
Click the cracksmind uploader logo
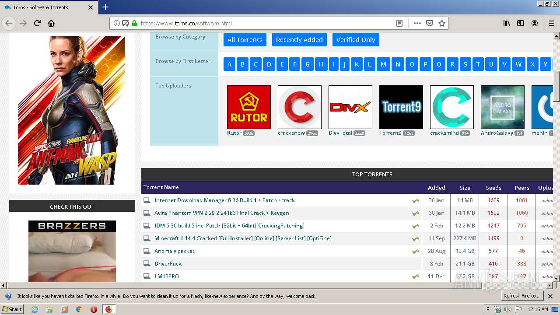point(452,107)
